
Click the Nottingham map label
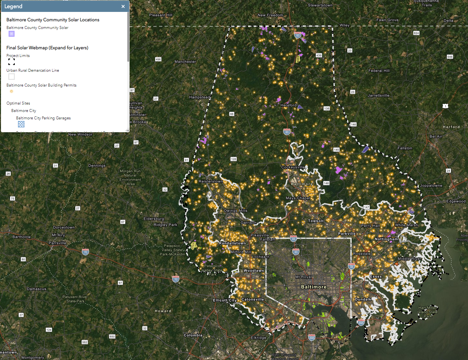point(386,239)
